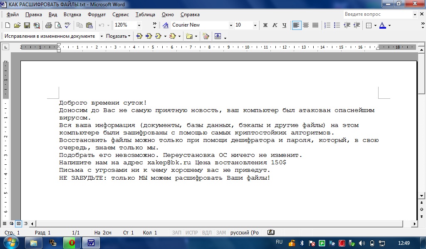Image resolution: width=426 pixels, height=249 pixels.
Task: Toggle bold formatting (Ж)
Action: pyautogui.click(x=265, y=25)
